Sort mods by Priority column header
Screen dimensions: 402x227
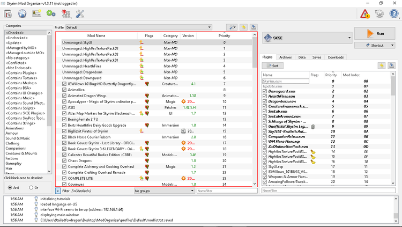pos(225,36)
